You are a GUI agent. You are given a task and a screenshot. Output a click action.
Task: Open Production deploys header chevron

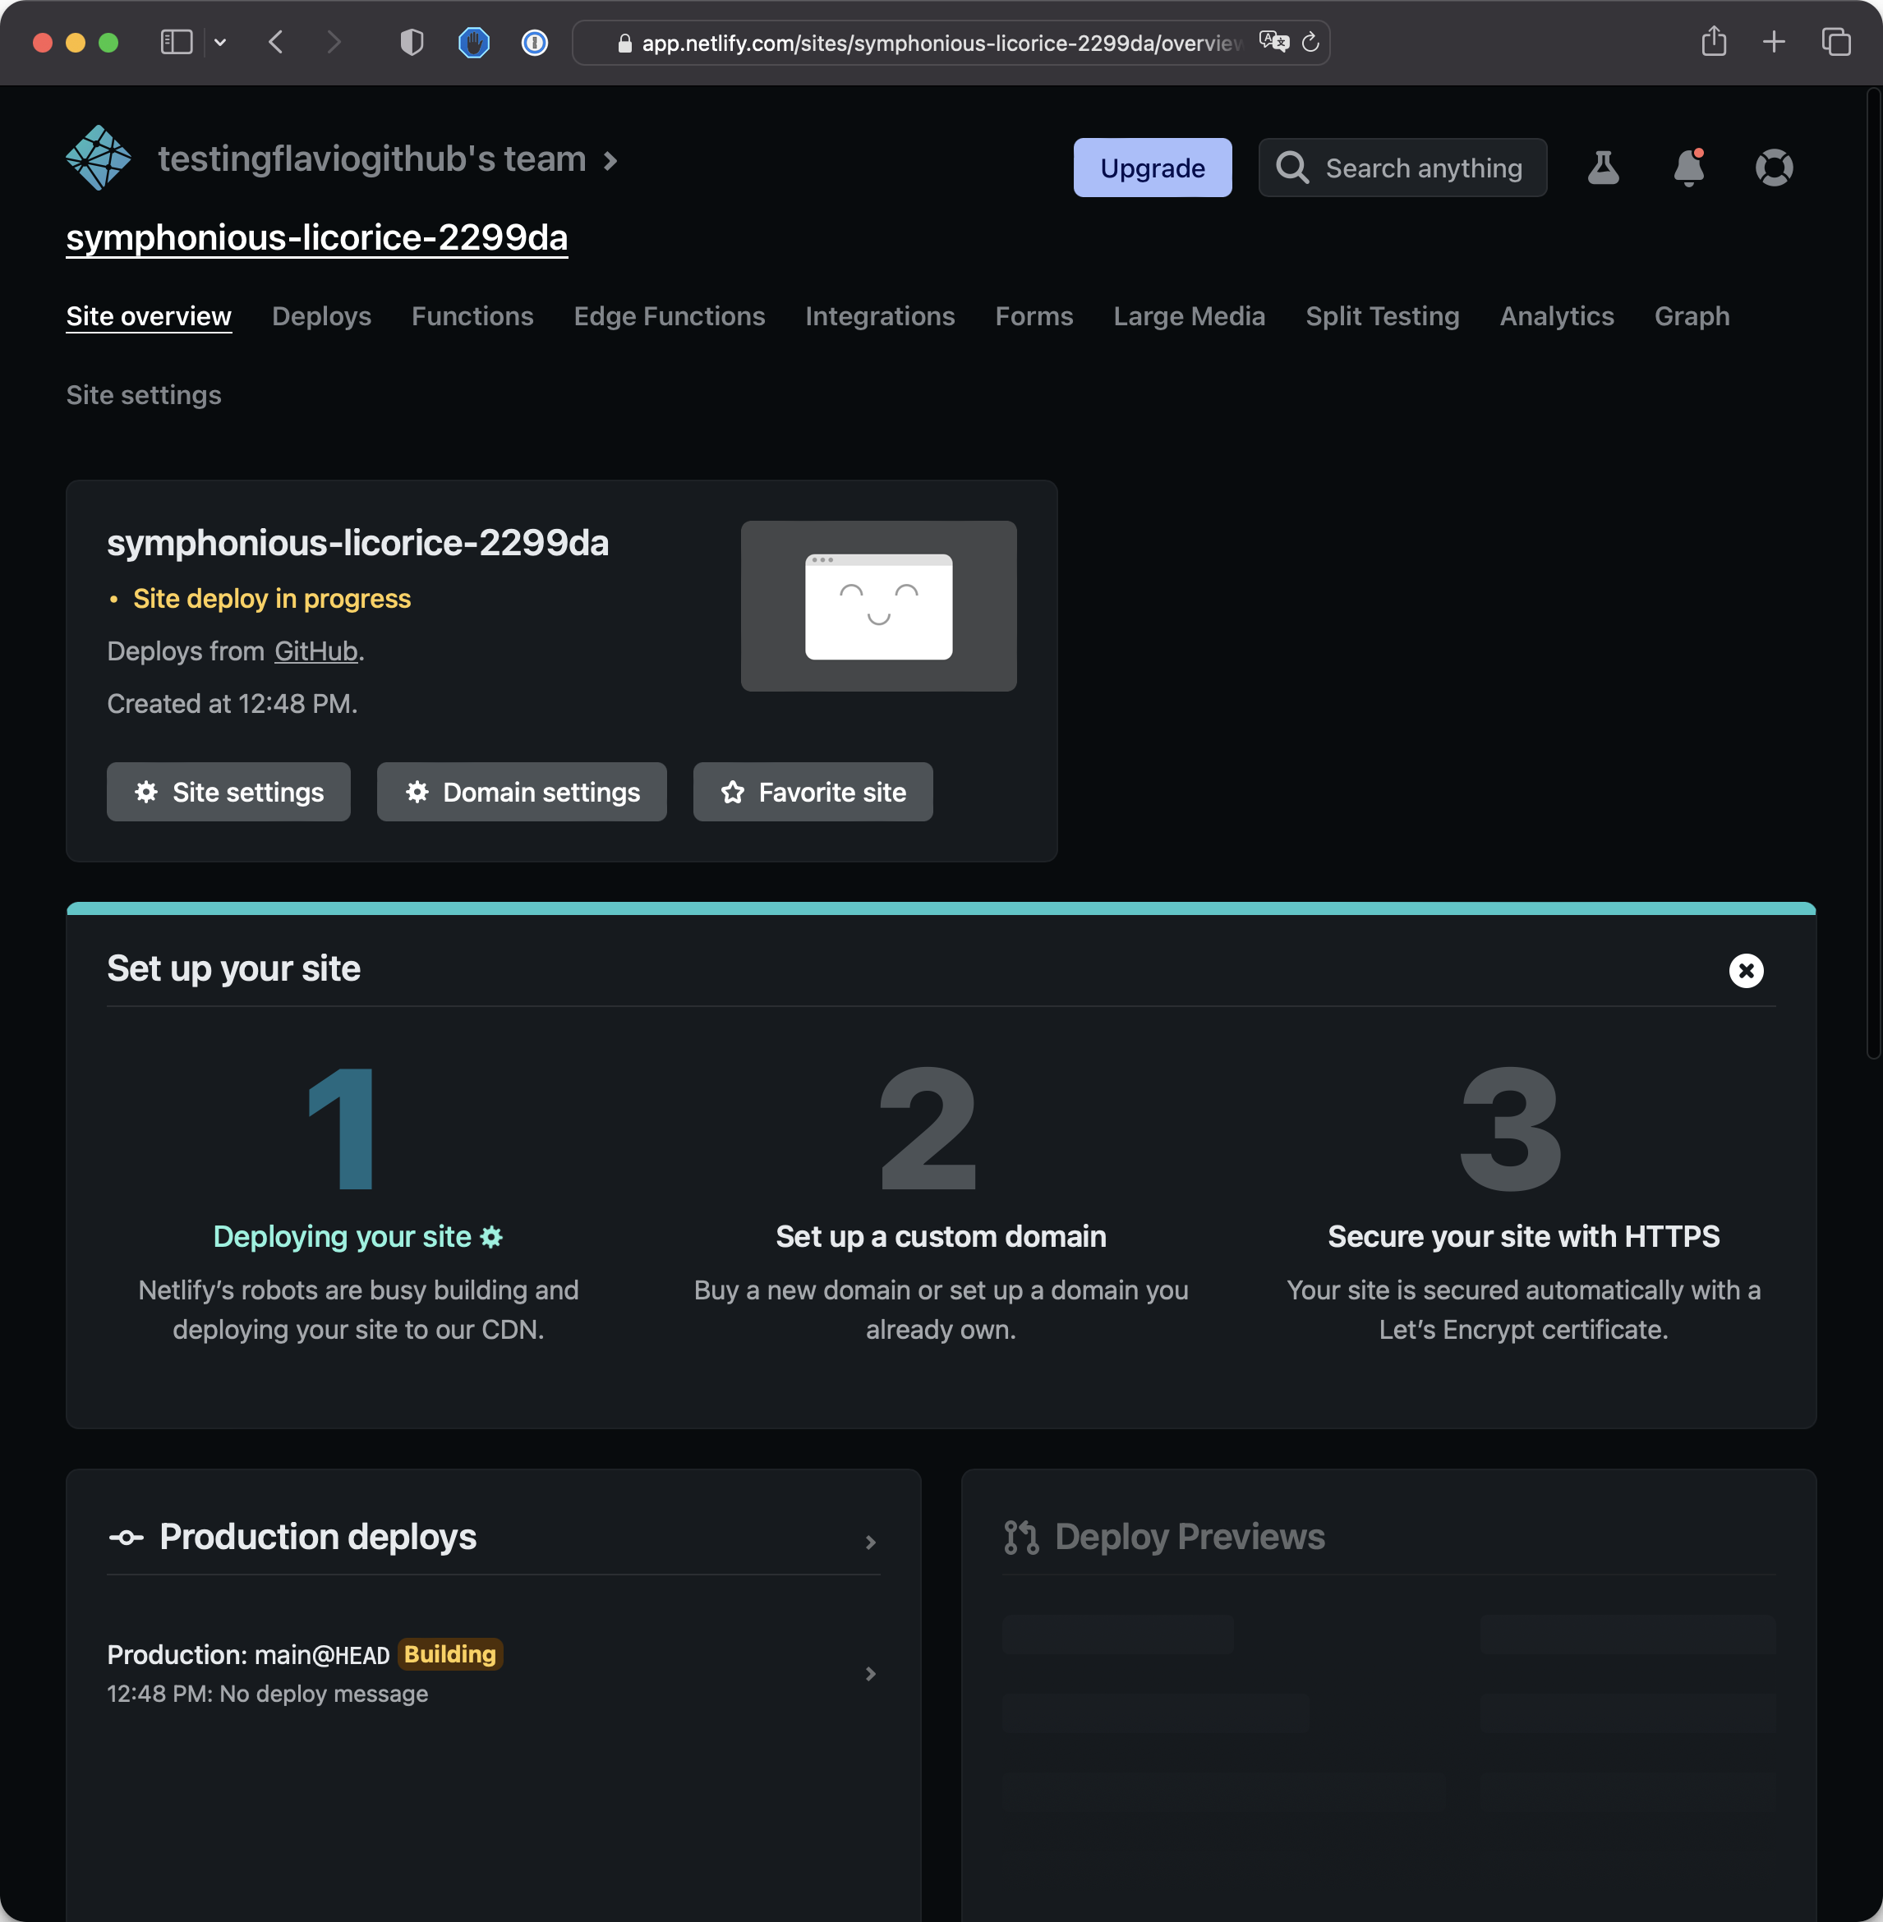tap(870, 1543)
